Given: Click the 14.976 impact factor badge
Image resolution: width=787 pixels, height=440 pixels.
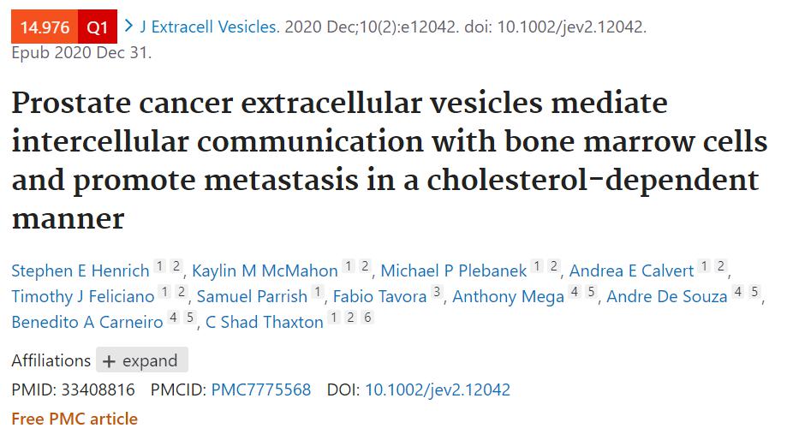Looking at the screenshot, I should click(45, 27).
